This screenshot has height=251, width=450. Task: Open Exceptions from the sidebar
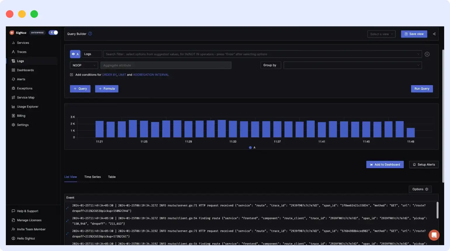(x=25, y=88)
